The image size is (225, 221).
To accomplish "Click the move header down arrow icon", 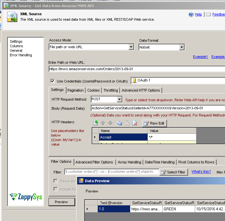I will tap(110, 123).
